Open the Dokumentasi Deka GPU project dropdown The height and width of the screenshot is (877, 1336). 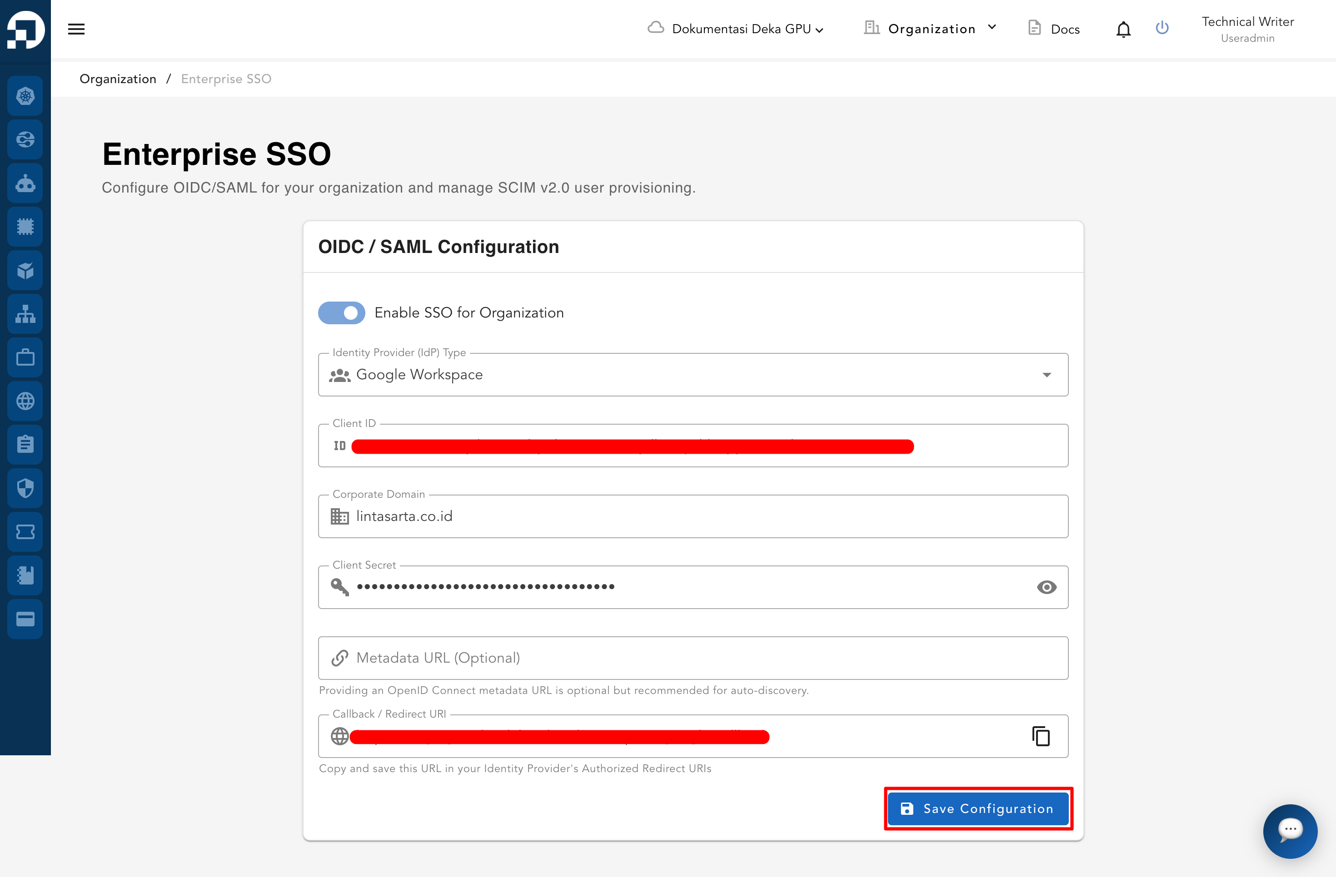click(x=736, y=29)
